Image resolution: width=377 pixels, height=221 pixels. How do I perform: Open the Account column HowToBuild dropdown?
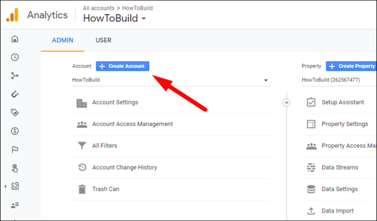coord(171,80)
